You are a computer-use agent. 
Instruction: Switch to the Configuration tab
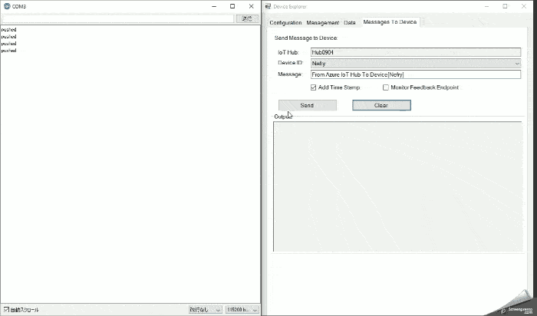285,23
